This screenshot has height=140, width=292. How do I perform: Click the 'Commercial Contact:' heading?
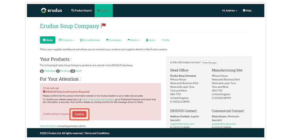click(228, 111)
